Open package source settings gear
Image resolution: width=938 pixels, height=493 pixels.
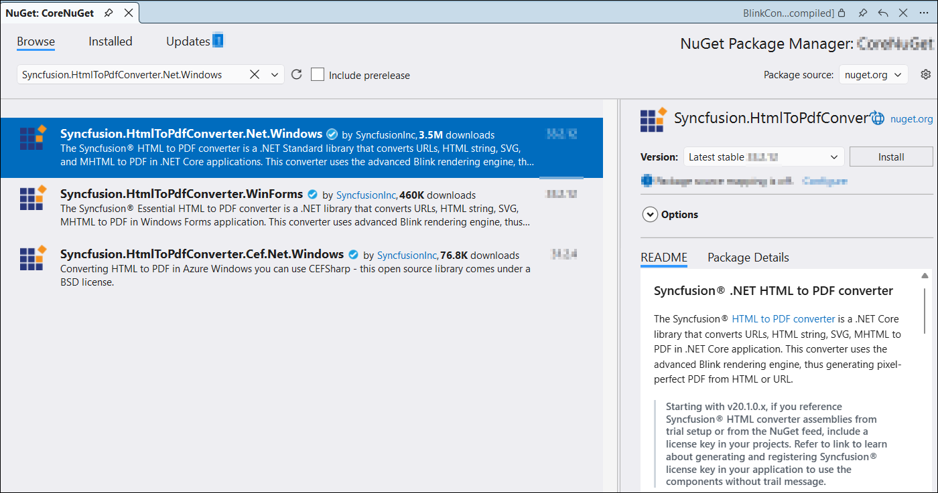pos(926,74)
